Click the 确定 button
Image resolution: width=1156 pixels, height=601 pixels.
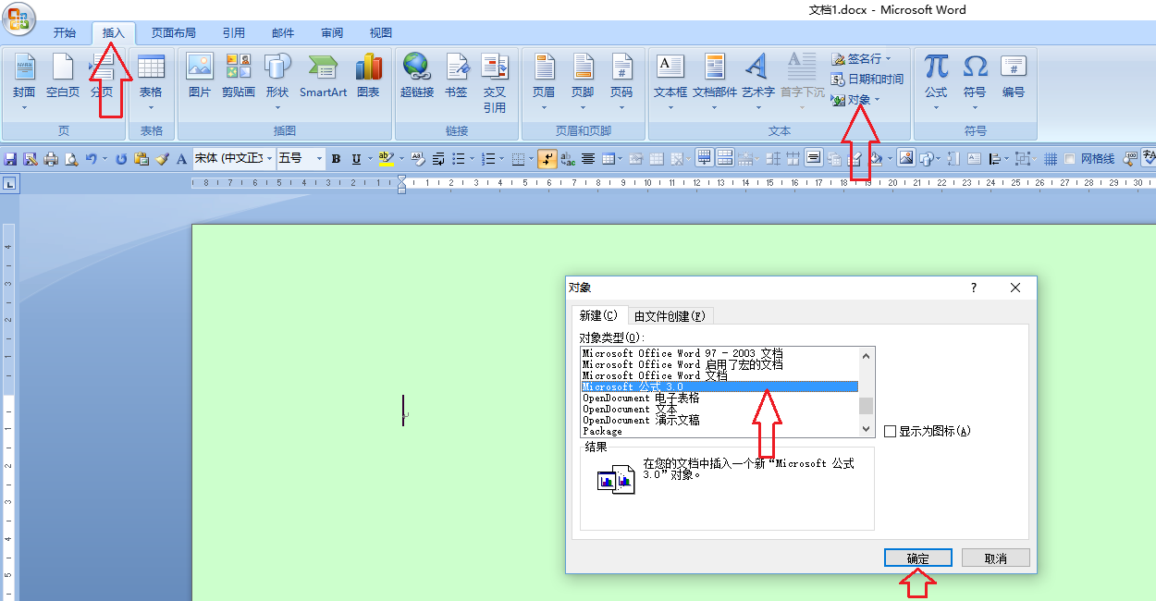918,558
